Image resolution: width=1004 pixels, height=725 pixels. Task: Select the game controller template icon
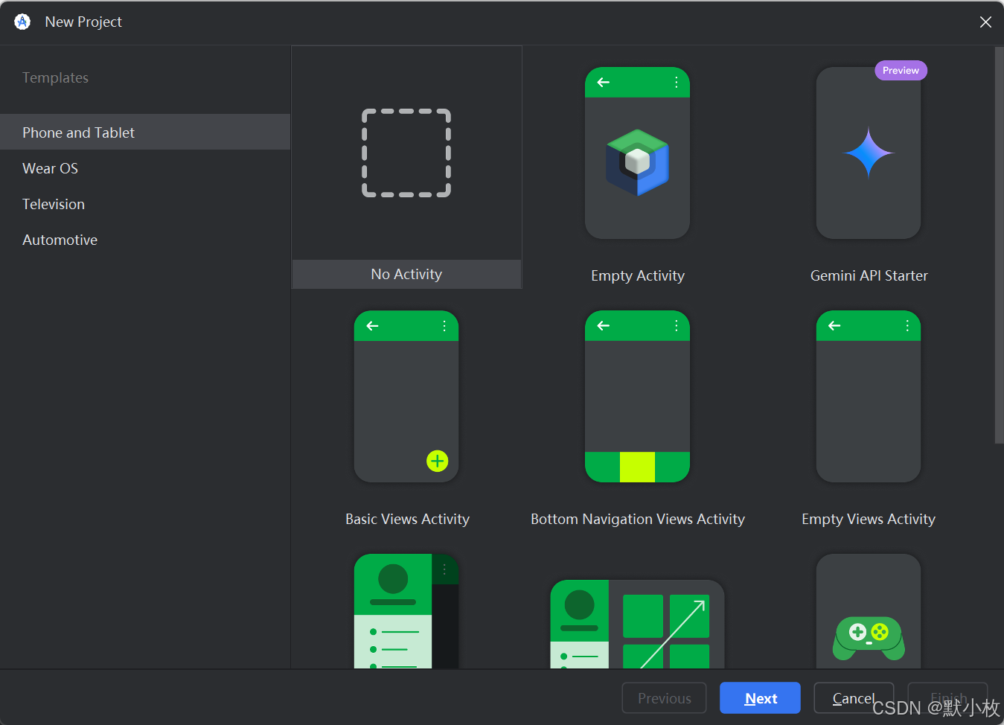tap(869, 638)
